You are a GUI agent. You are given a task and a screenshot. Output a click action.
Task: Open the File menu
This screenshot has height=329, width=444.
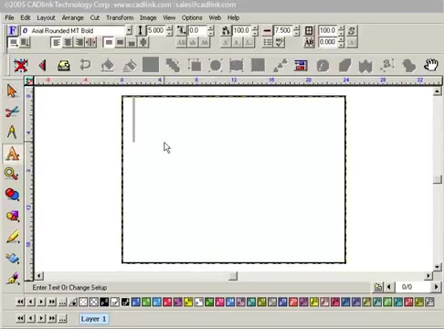(x=9, y=17)
